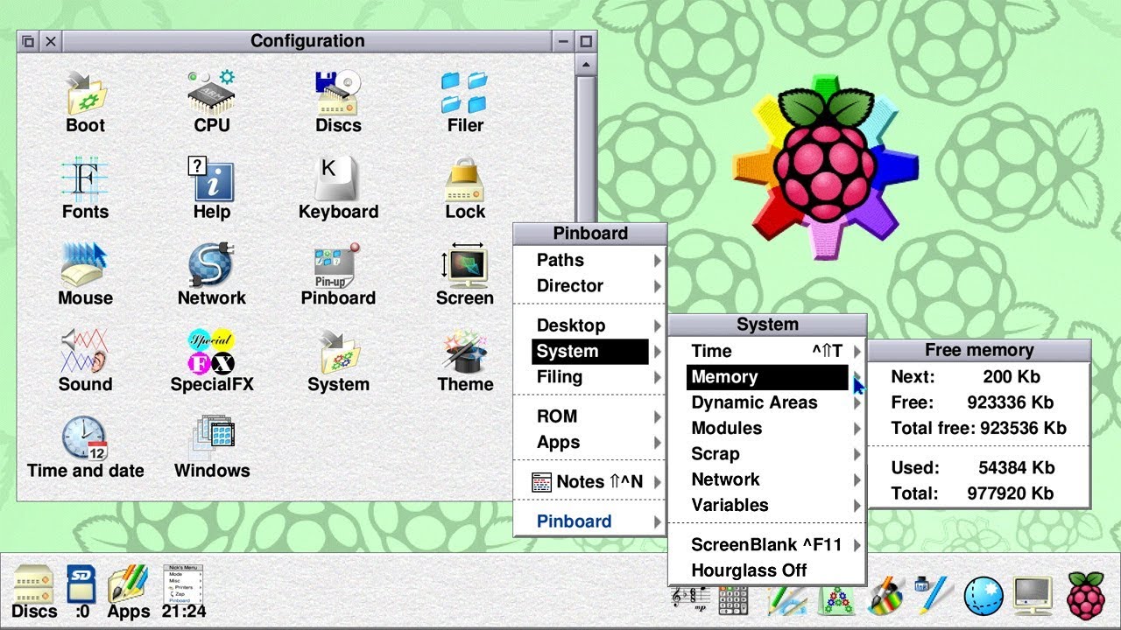Open the Fonts configuration icon
The image size is (1121, 630).
point(85,188)
